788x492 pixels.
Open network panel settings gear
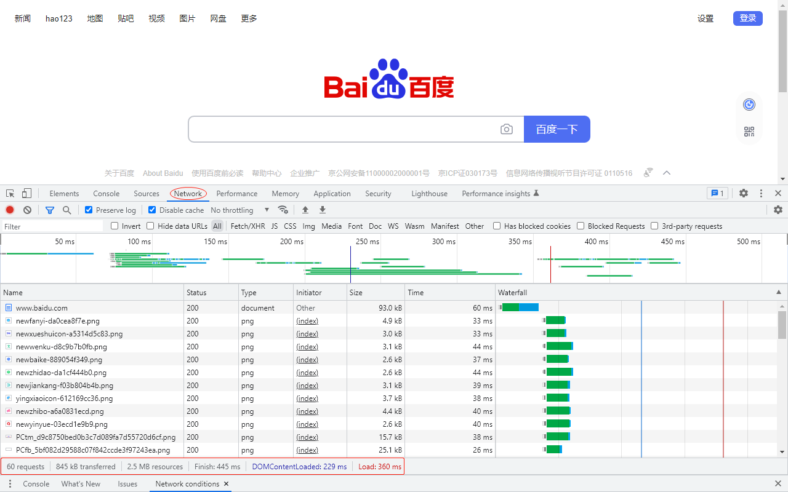click(x=778, y=210)
